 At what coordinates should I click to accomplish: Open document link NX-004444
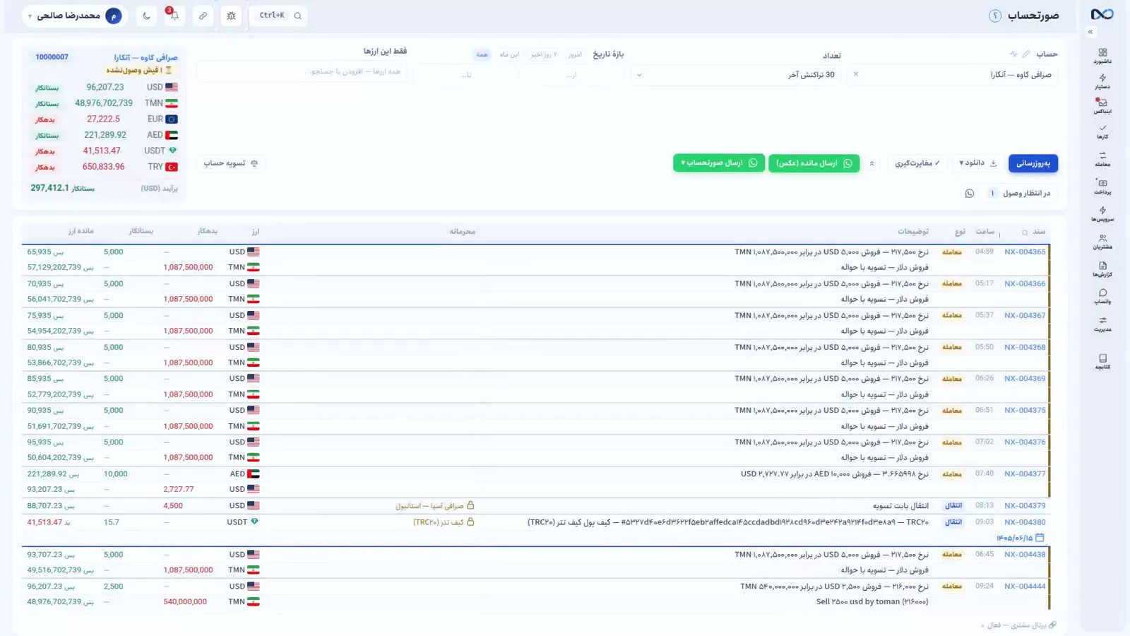click(1025, 587)
